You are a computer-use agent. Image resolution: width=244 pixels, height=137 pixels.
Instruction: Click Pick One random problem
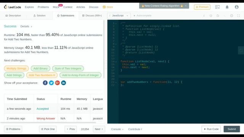pos(48,129)
